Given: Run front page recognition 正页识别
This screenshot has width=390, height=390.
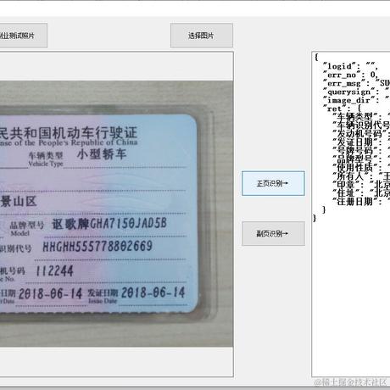Looking at the screenshot, I should 273,183.
